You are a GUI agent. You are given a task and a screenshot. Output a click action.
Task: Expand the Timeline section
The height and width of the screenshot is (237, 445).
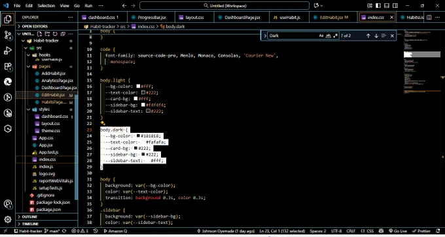click(x=46, y=224)
